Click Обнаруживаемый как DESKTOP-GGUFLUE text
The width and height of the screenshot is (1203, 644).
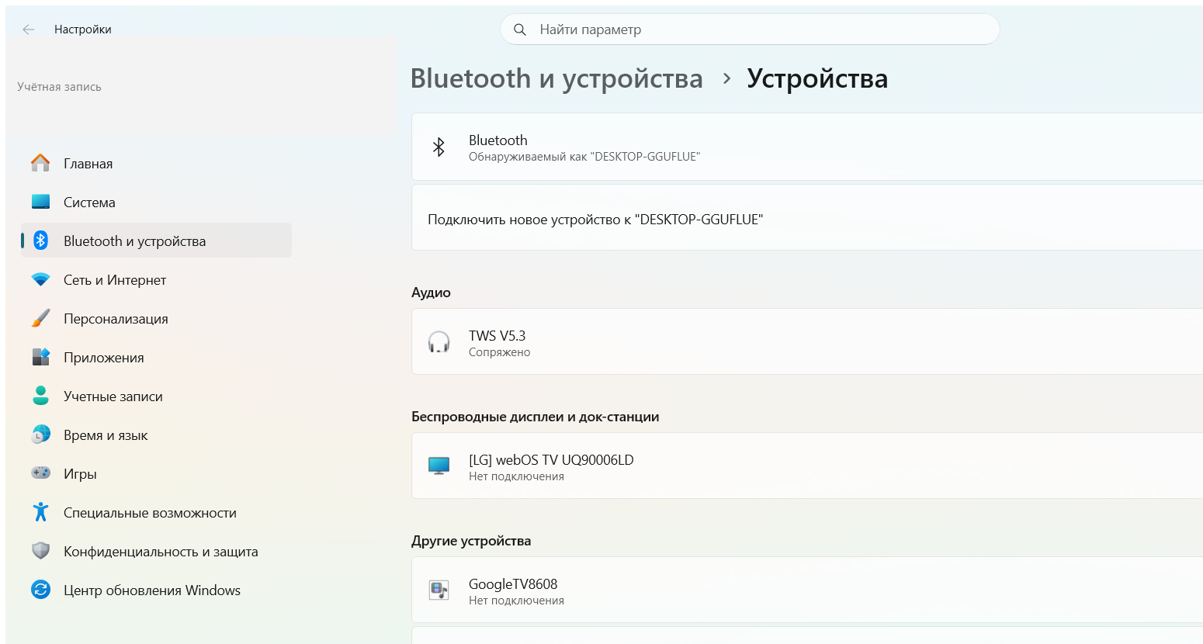[x=584, y=157]
